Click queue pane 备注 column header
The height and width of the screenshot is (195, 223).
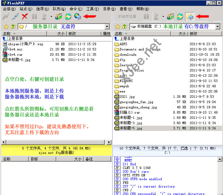pos(97,159)
